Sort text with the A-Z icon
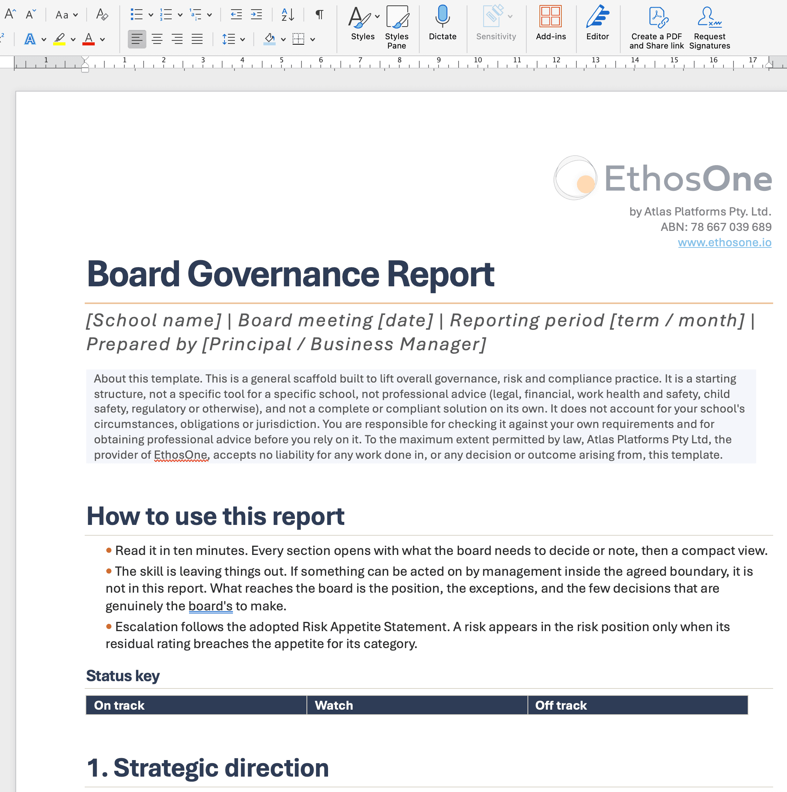The height and width of the screenshot is (792, 787). 288,15
